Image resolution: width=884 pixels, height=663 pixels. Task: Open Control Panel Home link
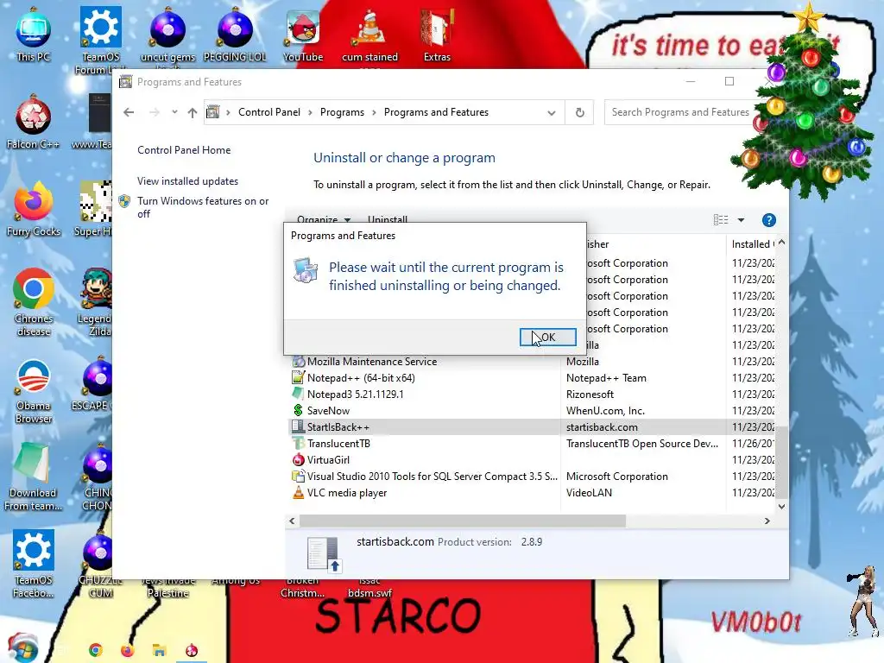click(184, 150)
